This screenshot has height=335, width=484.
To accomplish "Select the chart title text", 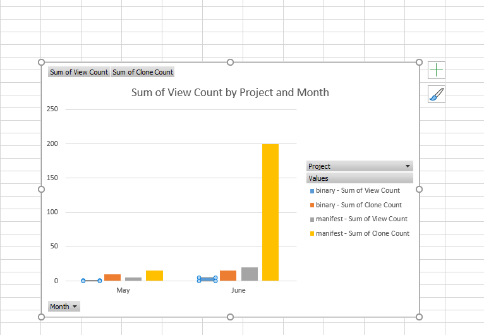I will coord(230,92).
